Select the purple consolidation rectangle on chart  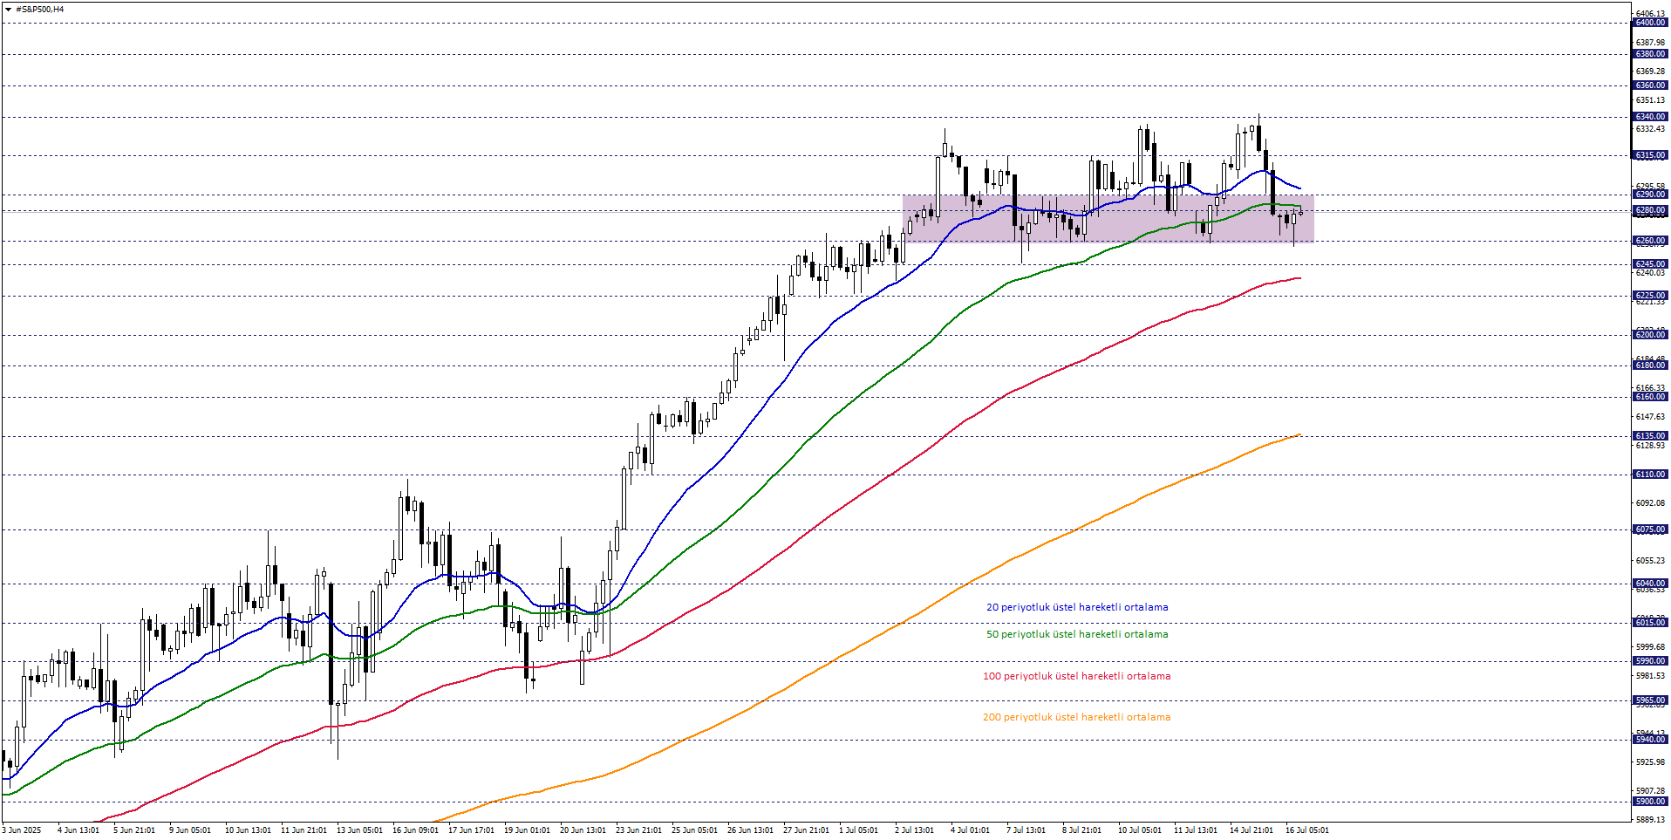click(x=1108, y=218)
